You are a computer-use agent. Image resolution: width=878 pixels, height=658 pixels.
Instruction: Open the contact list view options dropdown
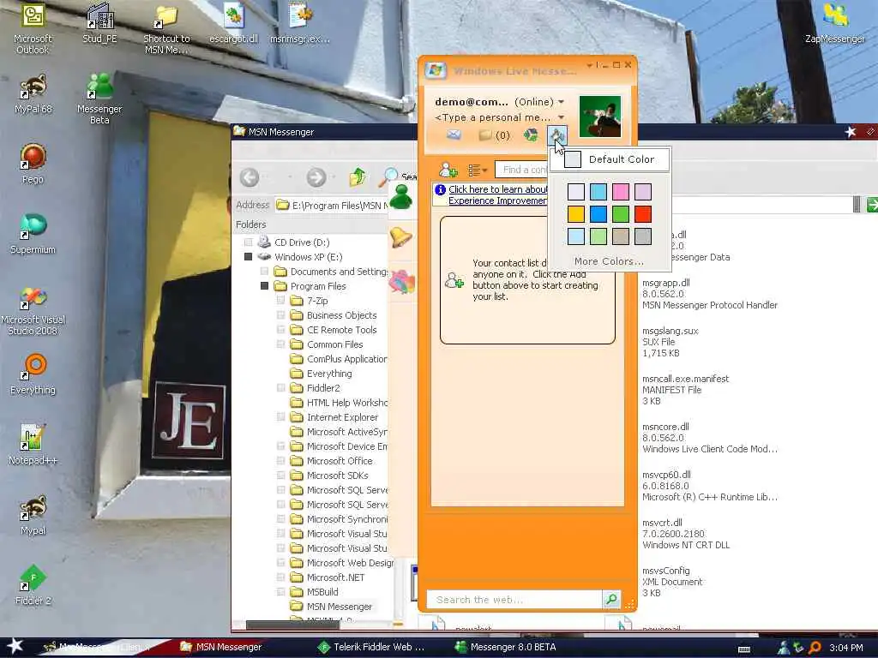coord(478,170)
